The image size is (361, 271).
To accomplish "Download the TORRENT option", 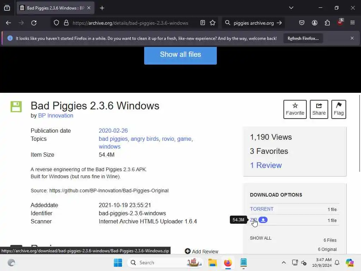I will point(262,209).
